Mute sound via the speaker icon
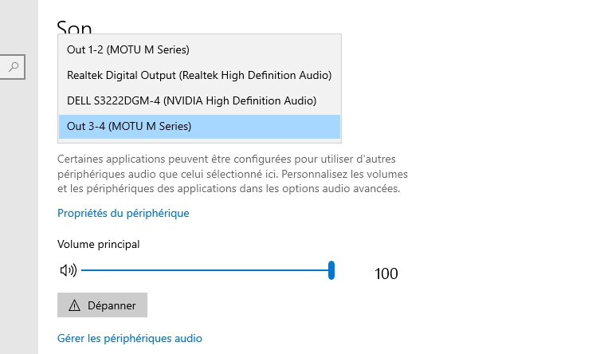 [x=69, y=270]
